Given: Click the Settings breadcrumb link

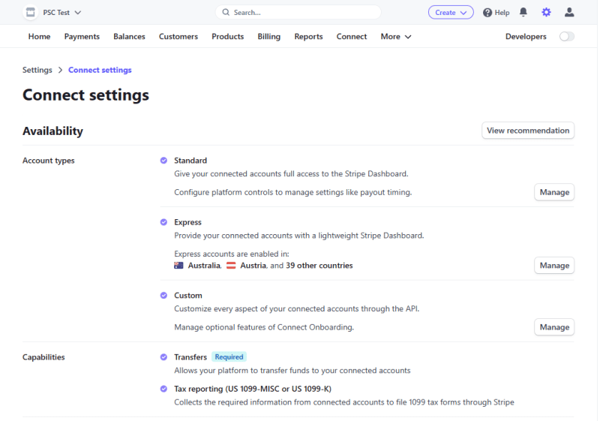Looking at the screenshot, I should 37,70.
